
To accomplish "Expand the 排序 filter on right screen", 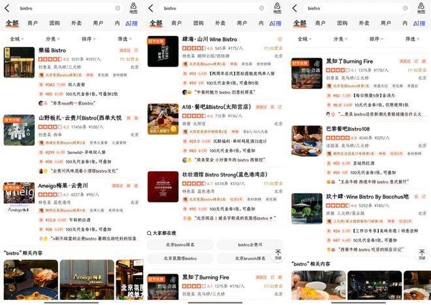I will point(376,39).
